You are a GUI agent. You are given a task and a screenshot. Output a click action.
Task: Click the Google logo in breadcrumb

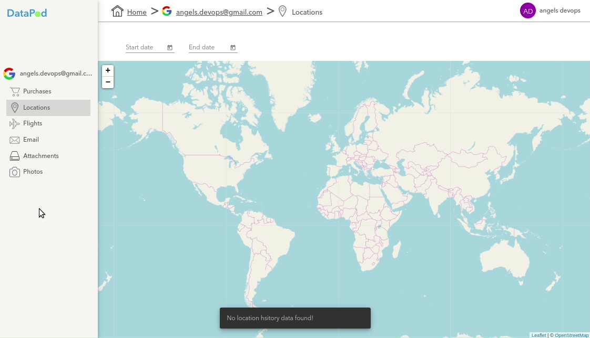pos(167,12)
